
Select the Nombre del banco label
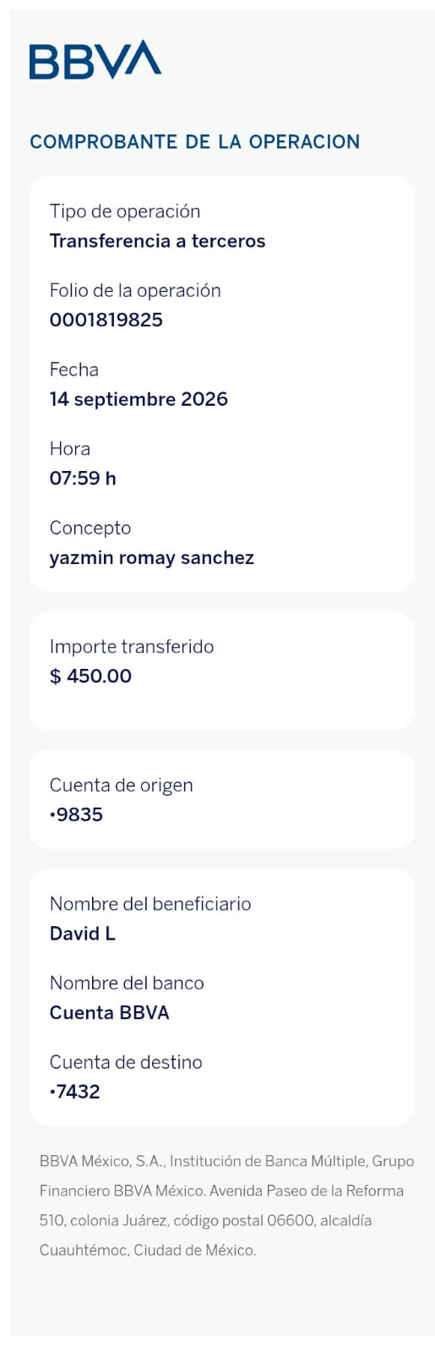click(127, 983)
